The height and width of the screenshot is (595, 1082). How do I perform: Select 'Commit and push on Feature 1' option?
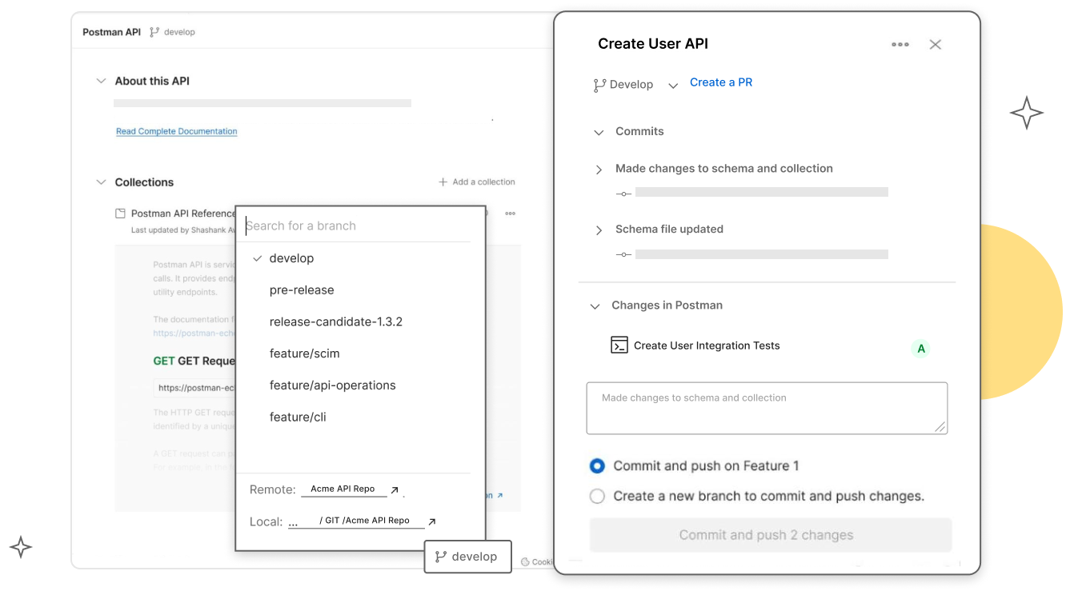coord(597,465)
